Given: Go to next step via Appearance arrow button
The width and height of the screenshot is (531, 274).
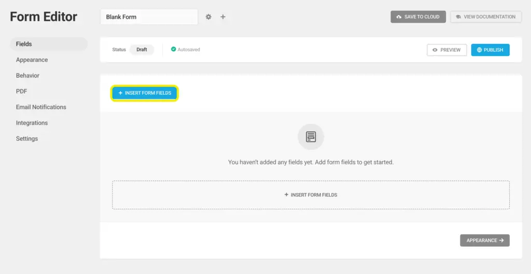Looking at the screenshot, I should coord(484,240).
